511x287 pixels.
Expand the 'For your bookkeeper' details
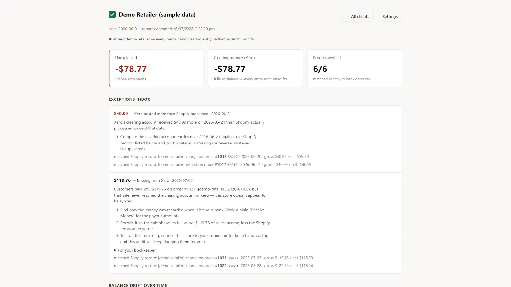point(135,250)
